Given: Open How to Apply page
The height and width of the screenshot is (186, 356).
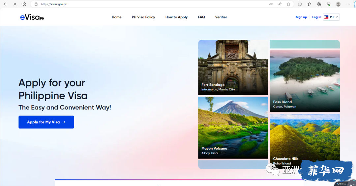Looking at the screenshot, I should click(176, 17).
